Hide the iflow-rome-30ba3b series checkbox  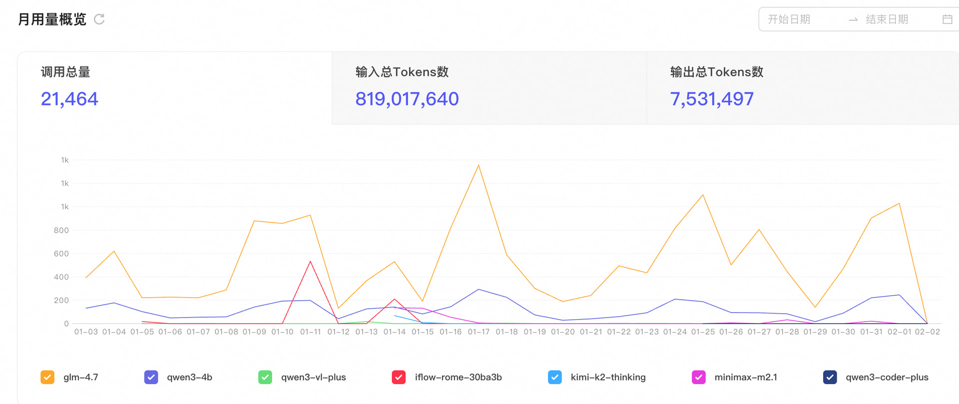[x=399, y=377]
